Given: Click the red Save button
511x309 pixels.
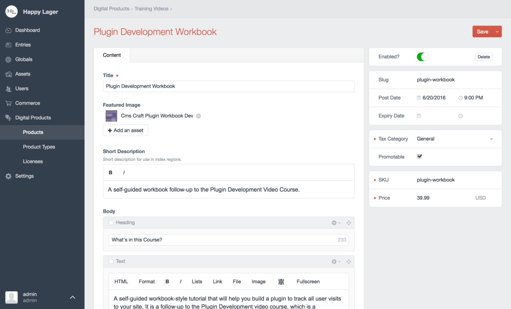Looking at the screenshot, I should coord(483,32).
